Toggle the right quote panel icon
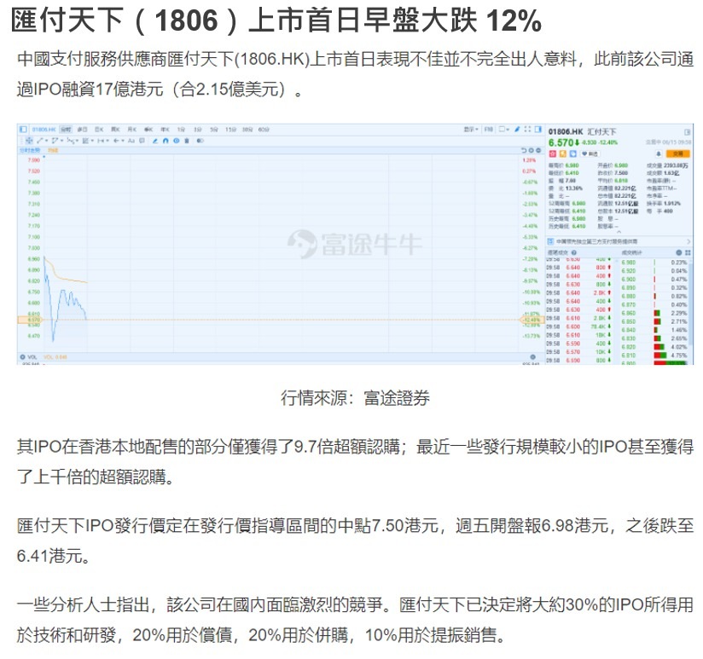This screenshot has width=703, height=659. 538,130
